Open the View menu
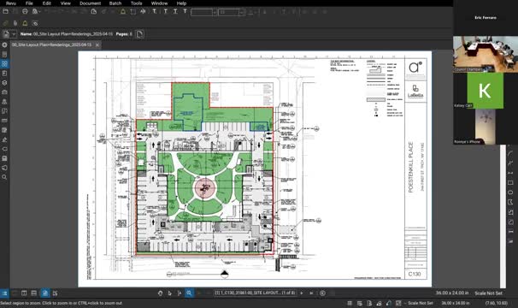This screenshot has width=518, height=308. pos(66,3)
